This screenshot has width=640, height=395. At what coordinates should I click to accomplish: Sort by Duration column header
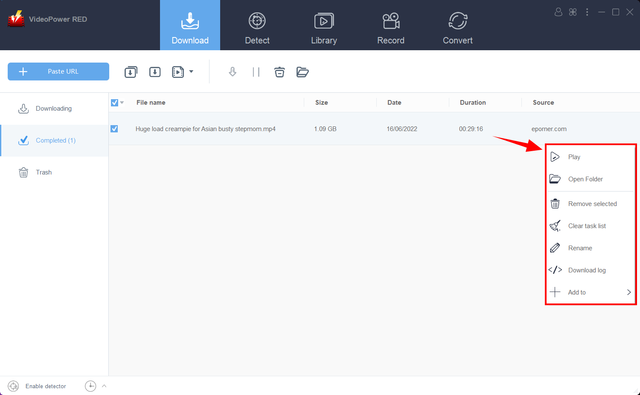coord(473,103)
